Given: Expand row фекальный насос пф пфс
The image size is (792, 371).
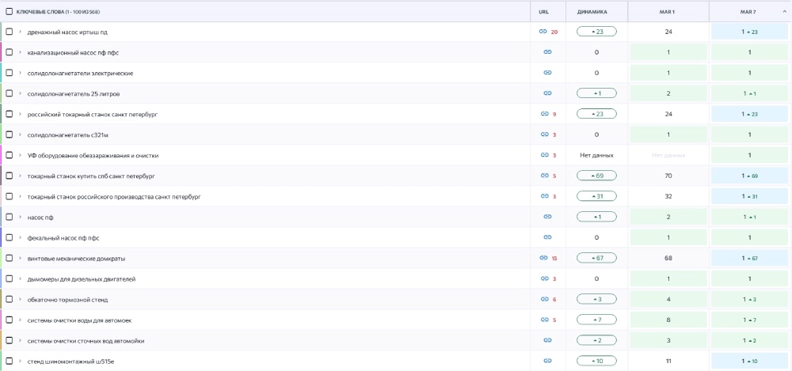Looking at the screenshot, I should 21,237.
